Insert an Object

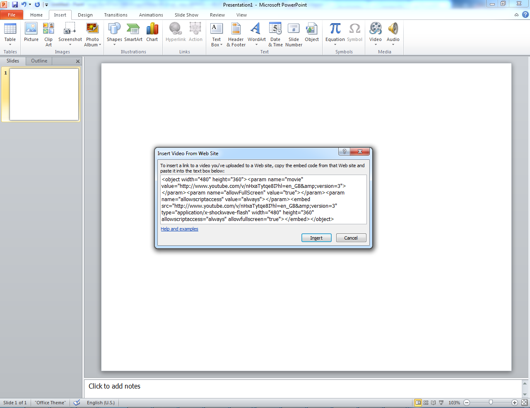click(x=312, y=32)
